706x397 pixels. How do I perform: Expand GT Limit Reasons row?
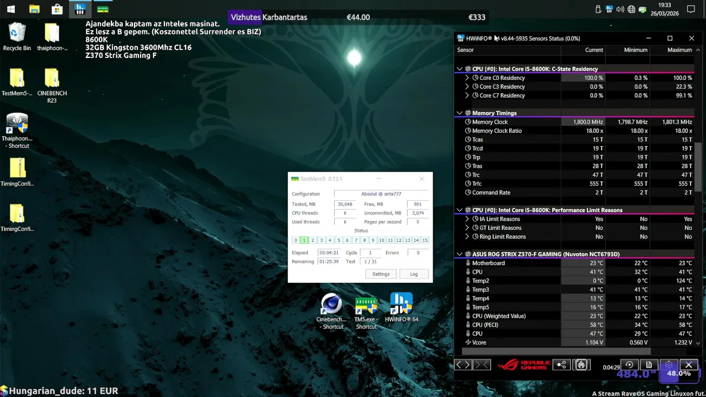[x=467, y=228]
